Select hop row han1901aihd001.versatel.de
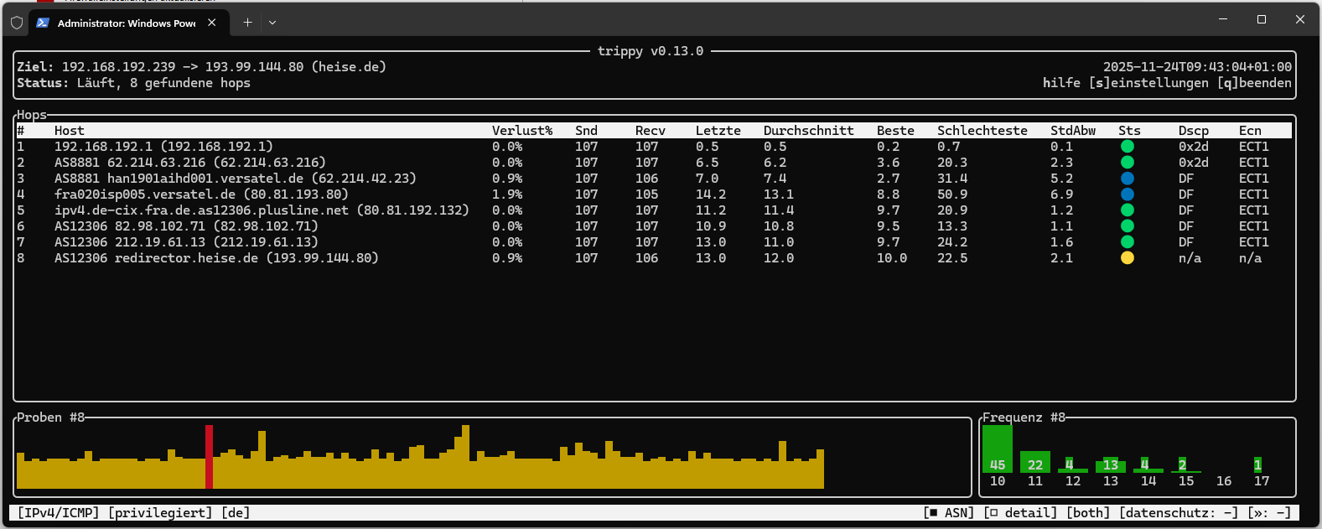1322x529 pixels. [x=654, y=178]
